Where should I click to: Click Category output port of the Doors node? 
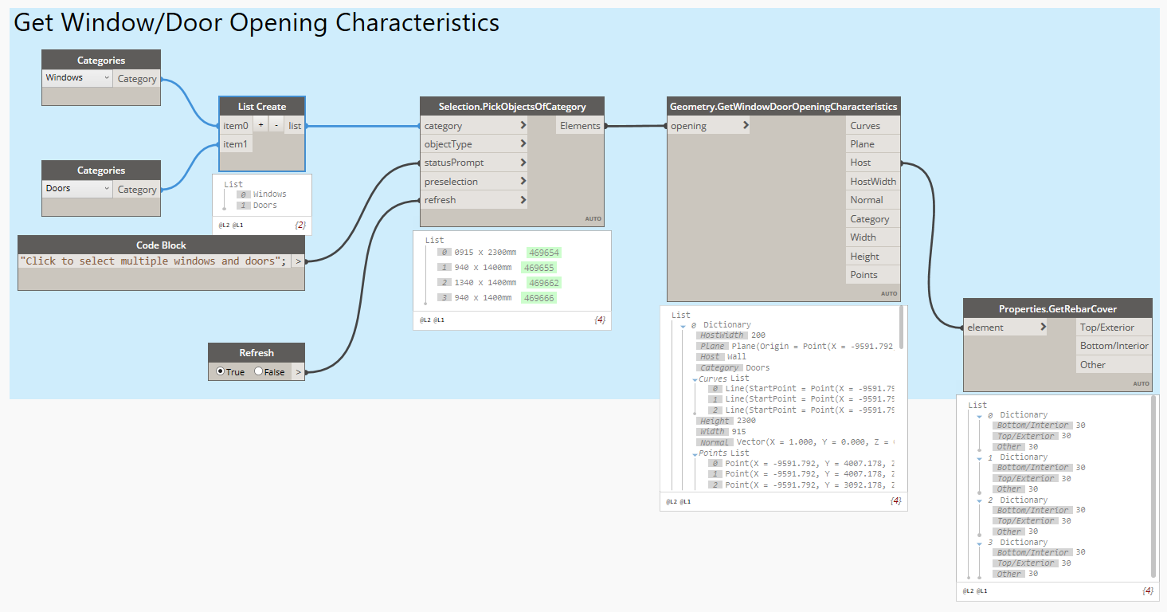(137, 190)
